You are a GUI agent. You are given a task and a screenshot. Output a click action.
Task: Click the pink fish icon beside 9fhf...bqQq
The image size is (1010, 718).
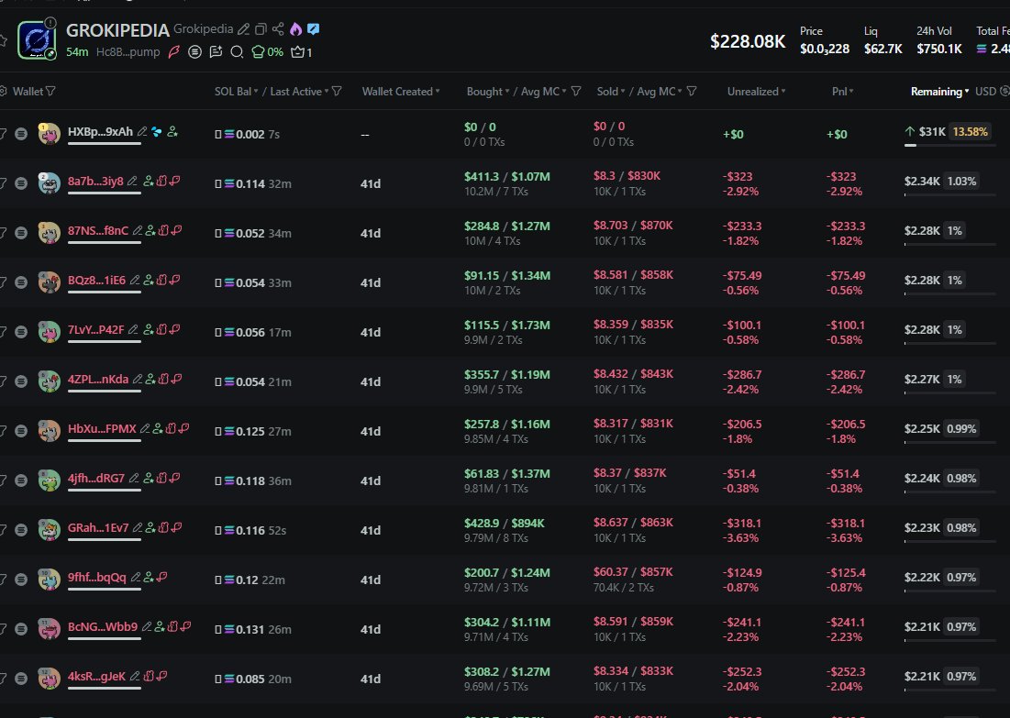pyautogui.click(x=161, y=577)
